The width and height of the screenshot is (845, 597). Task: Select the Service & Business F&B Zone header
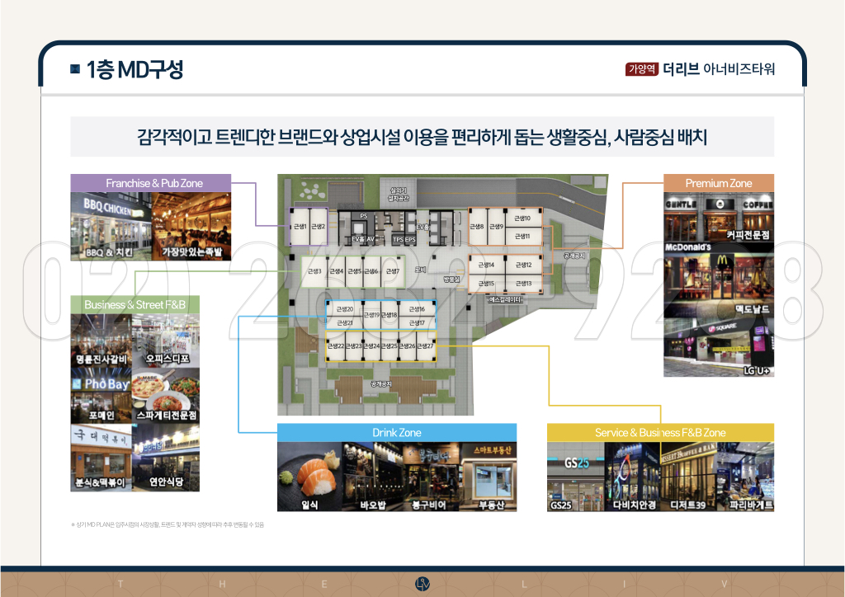660,433
